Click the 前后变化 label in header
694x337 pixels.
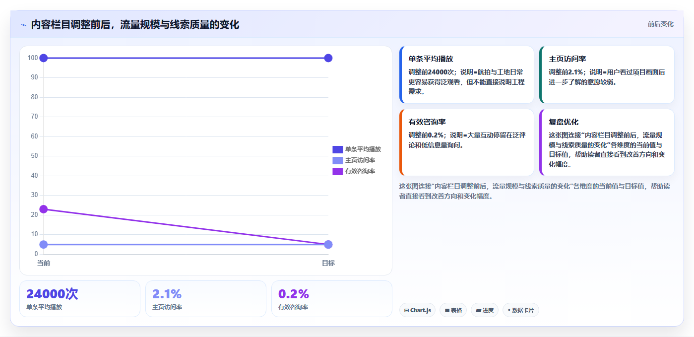pyautogui.click(x=661, y=24)
